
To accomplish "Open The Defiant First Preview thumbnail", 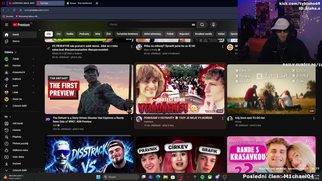I will (89, 89).
